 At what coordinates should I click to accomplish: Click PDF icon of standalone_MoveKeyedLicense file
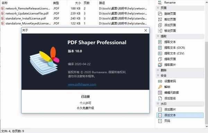pos(3,23)
